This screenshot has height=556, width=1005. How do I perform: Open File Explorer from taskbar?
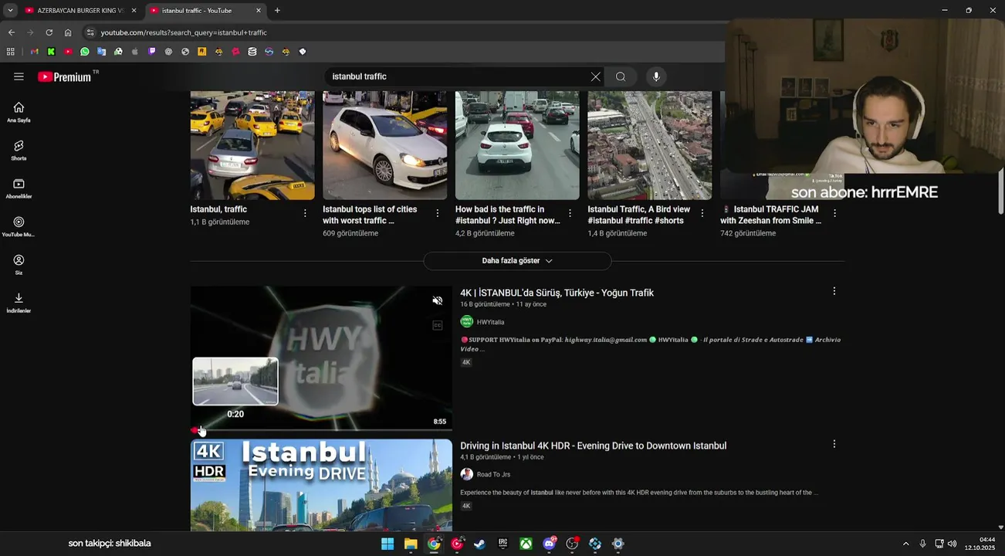[x=411, y=544]
